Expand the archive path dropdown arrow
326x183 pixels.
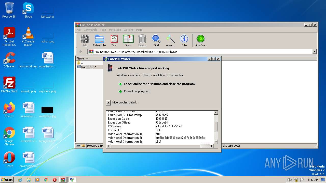pos(314,52)
